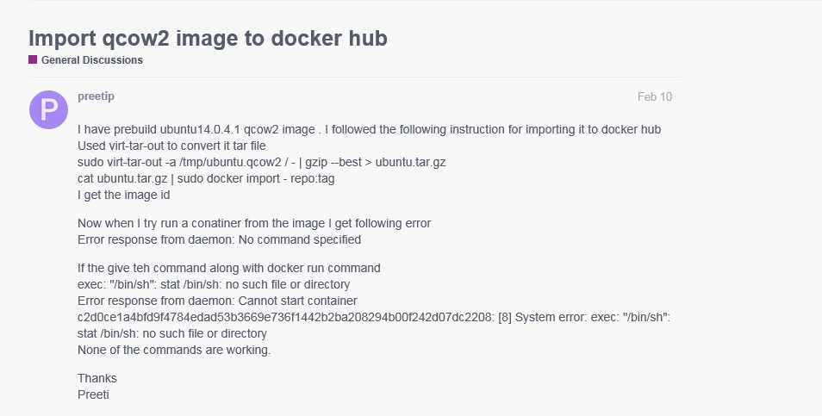Screen dimensions: 822x416
Task: Open the preetip username profile link
Action: [97, 96]
